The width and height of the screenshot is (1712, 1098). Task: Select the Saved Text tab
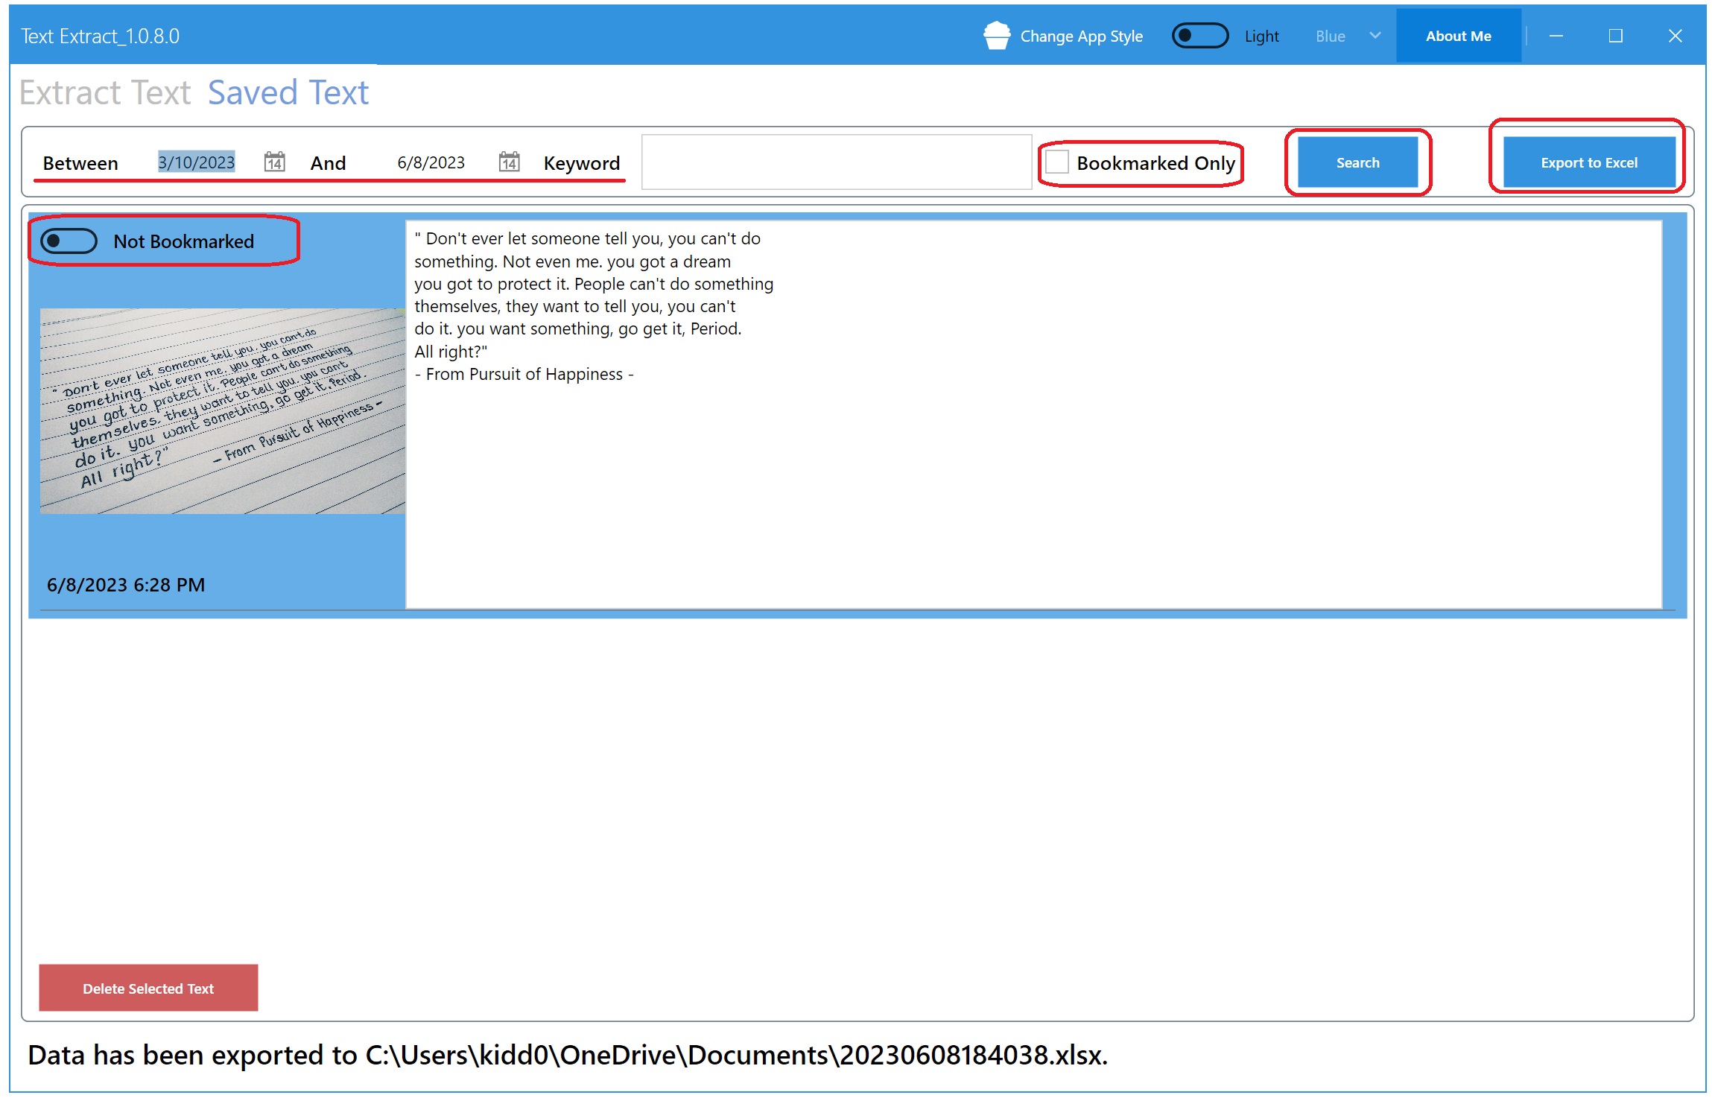[x=288, y=92]
